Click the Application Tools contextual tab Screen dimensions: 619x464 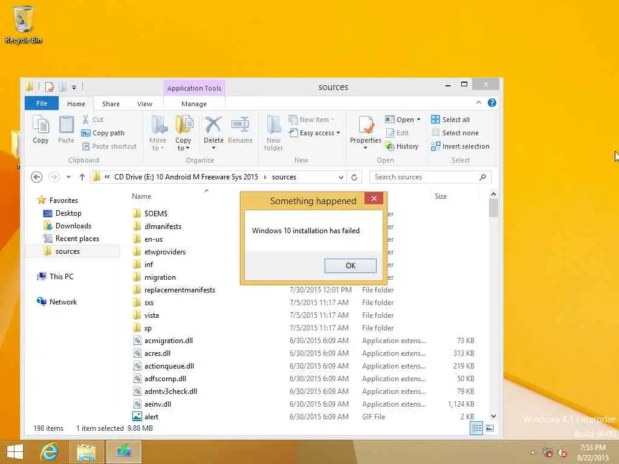pos(194,88)
